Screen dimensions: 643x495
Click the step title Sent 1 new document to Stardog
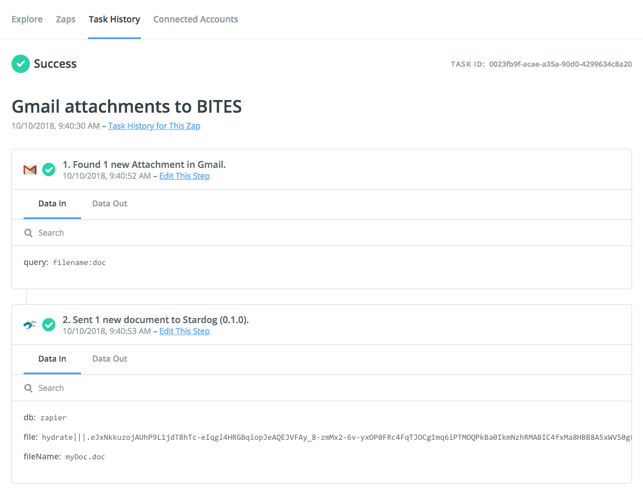click(x=155, y=320)
